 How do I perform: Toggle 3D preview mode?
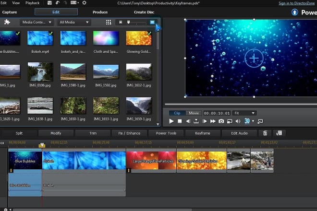tap(247, 121)
